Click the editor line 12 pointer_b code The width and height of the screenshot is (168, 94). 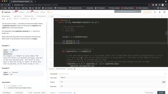click(71, 43)
